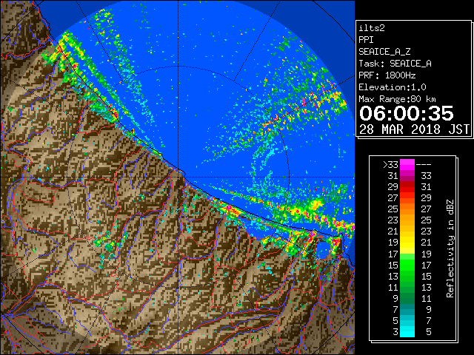Screen dimensions: 474x355
Task: Select the 'SEAICE_A_Z' product label
Action: click(x=384, y=52)
